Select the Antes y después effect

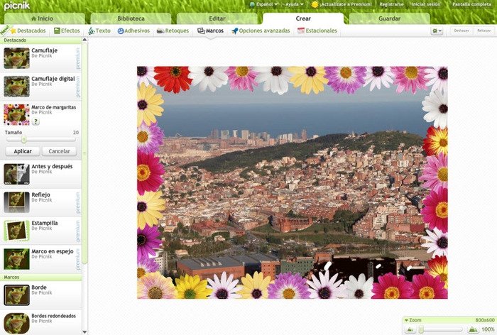point(16,175)
